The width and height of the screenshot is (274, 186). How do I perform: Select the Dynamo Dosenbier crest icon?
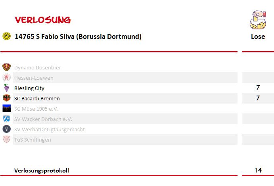(x=7, y=67)
